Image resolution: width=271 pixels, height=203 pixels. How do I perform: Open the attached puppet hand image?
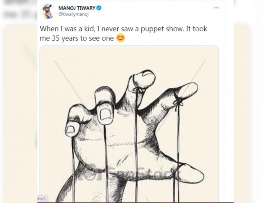(x=129, y=124)
